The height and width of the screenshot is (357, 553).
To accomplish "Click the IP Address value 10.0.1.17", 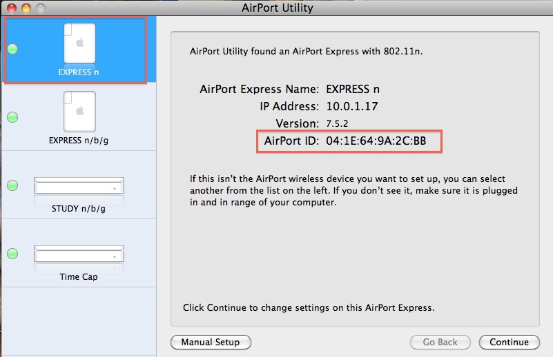I will [352, 106].
